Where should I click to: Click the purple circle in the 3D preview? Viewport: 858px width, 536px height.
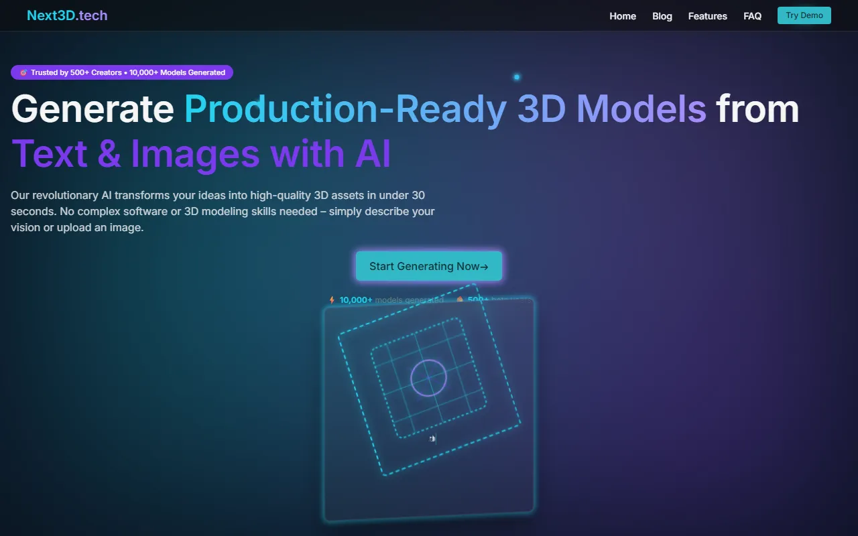point(428,378)
